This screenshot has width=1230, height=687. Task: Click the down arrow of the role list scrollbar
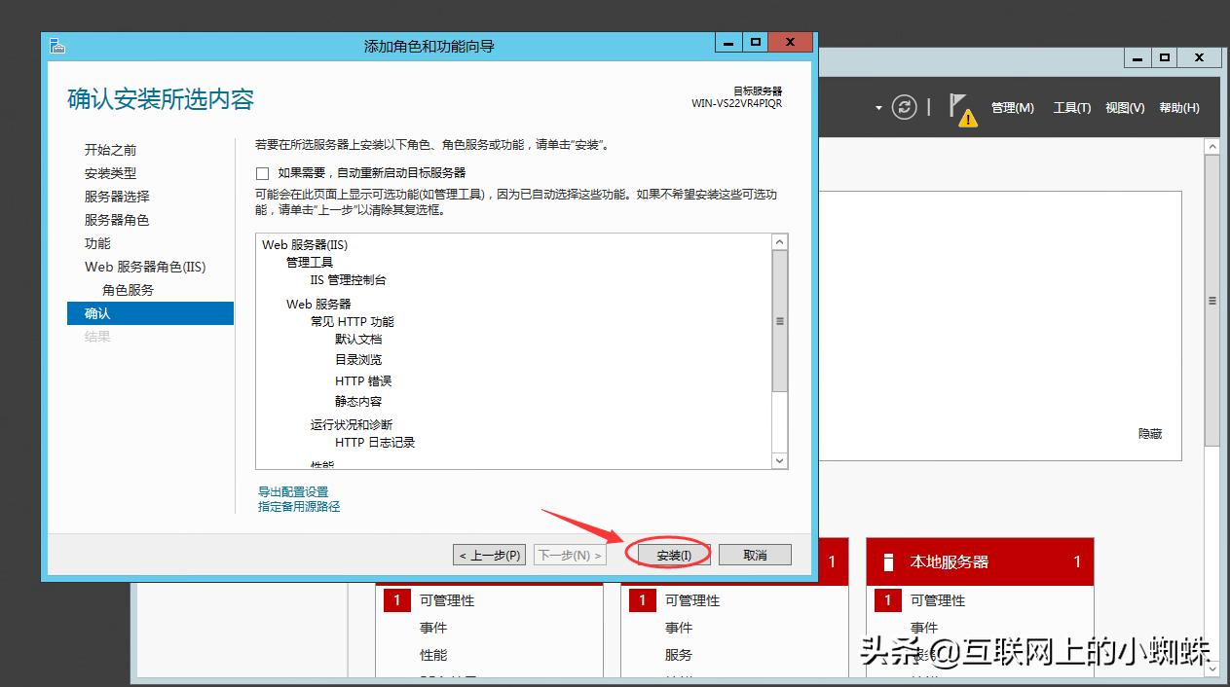[x=779, y=460]
